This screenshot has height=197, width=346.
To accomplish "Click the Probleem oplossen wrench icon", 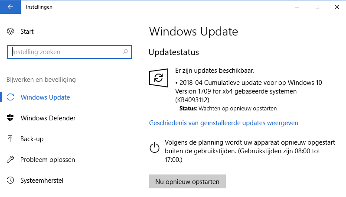I will click(11, 160).
